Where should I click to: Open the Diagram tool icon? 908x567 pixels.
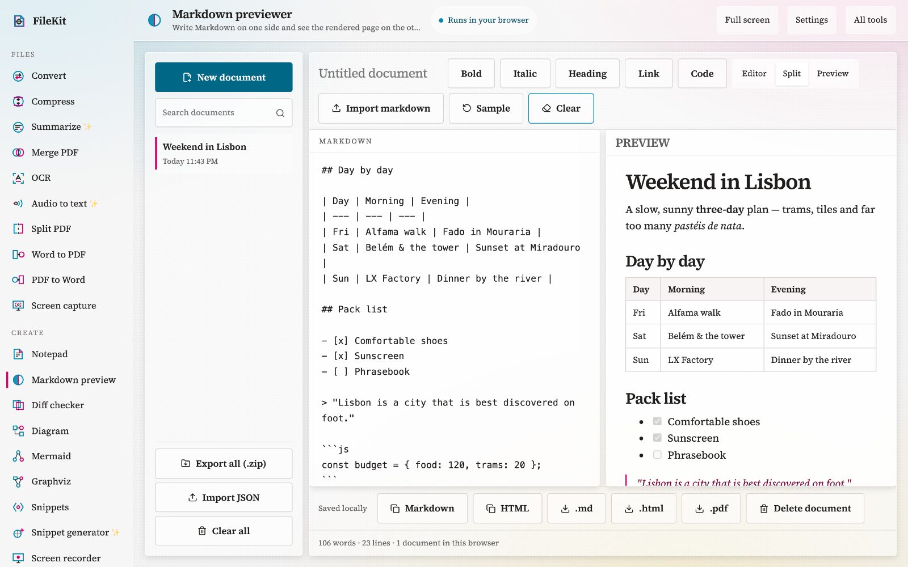(x=18, y=431)
